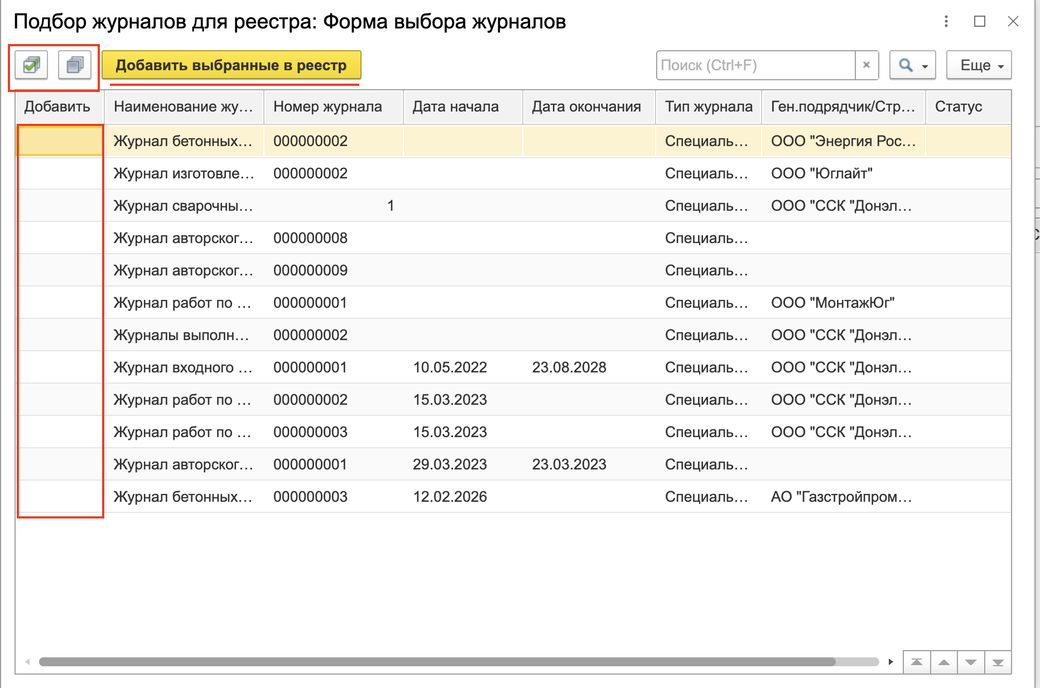This screenshot has width=1040, height=688.
Task: Click the uncheck all journals icon
Action: point(75,65)
